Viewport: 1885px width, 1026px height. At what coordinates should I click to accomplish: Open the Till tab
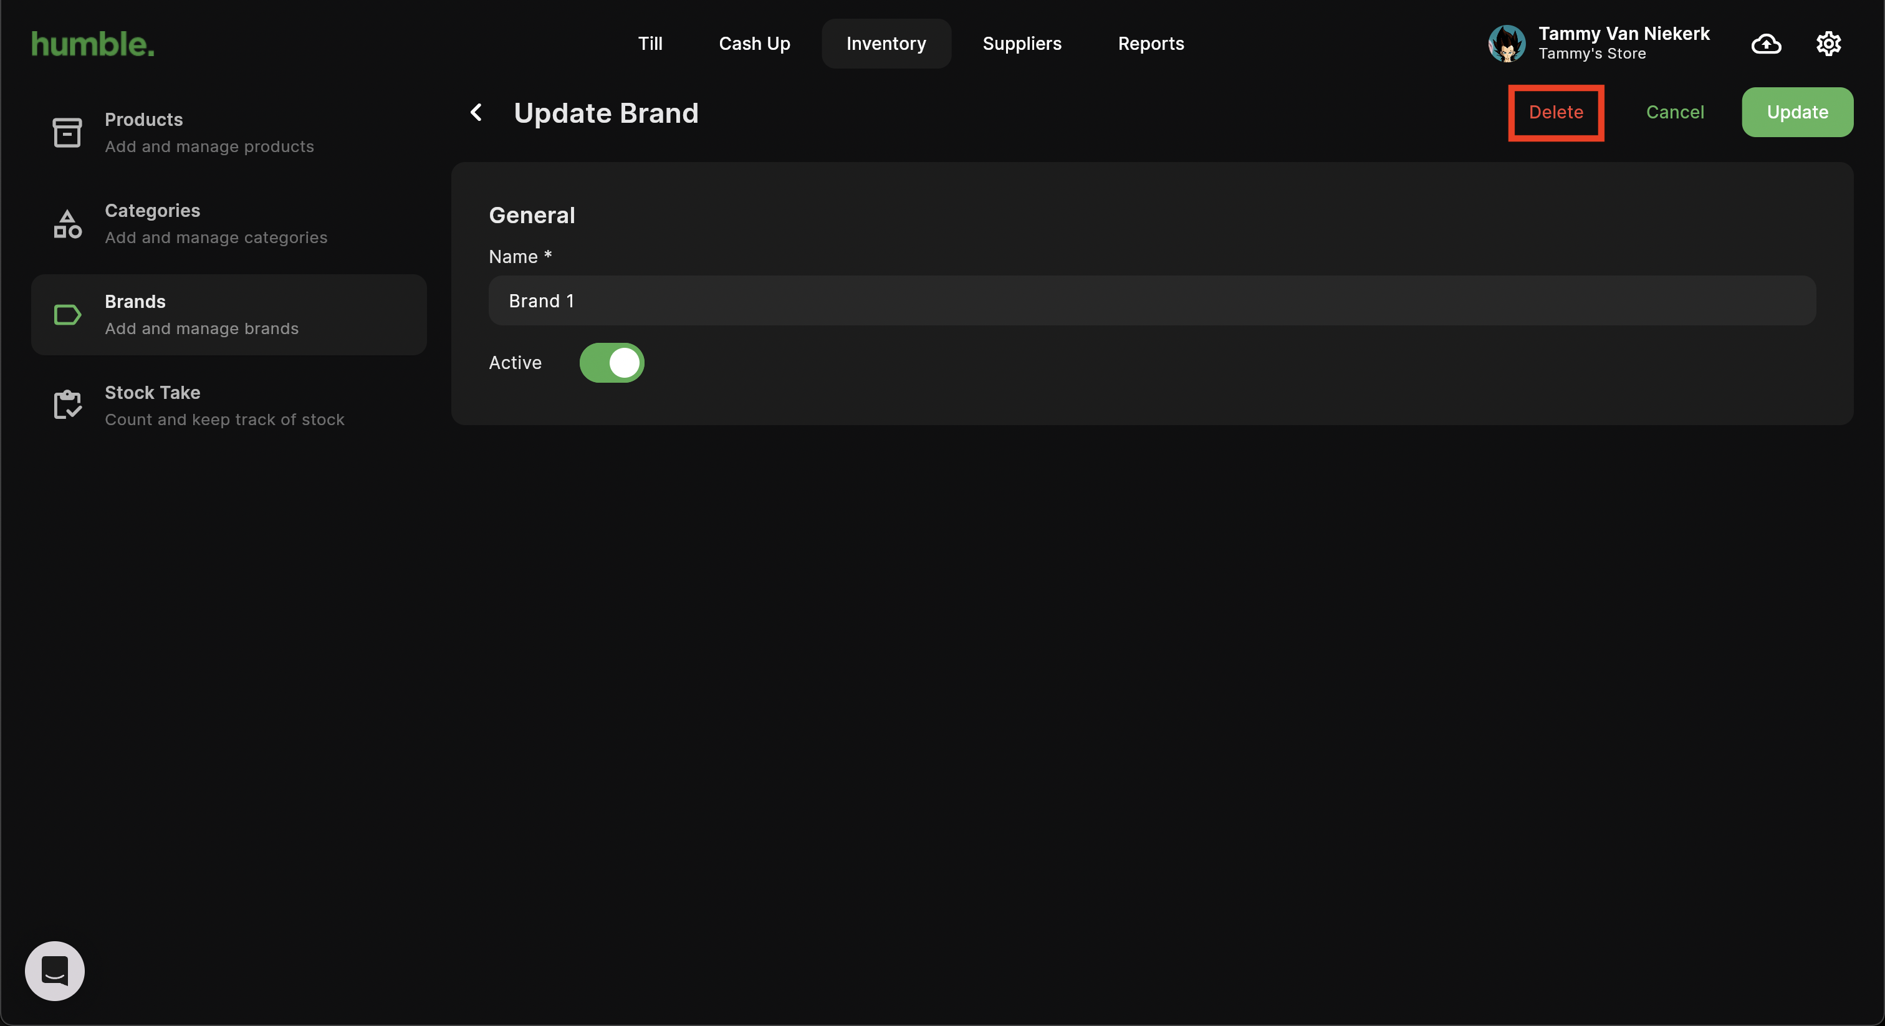pos(650,44)
